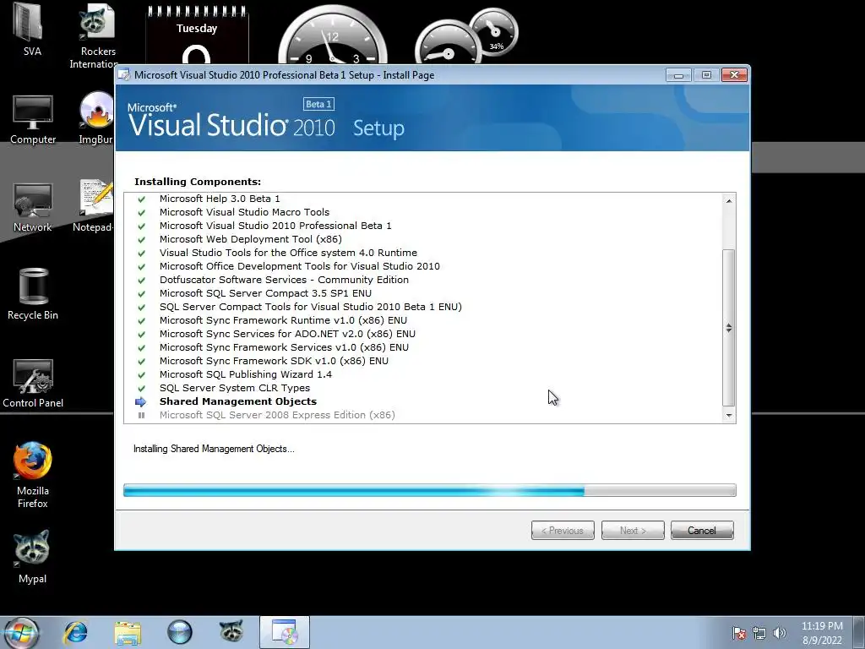Open the network tray icon

pyautogui.click(x=759, y=633)
